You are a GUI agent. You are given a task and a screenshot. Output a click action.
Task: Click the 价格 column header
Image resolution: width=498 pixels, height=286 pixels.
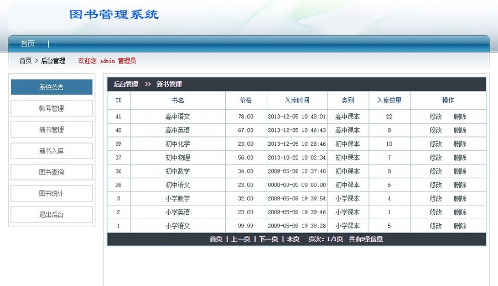coord(246,100)
